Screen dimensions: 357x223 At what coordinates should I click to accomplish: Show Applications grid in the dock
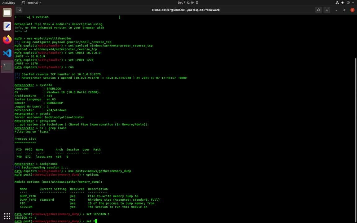(x=7, y=216)
